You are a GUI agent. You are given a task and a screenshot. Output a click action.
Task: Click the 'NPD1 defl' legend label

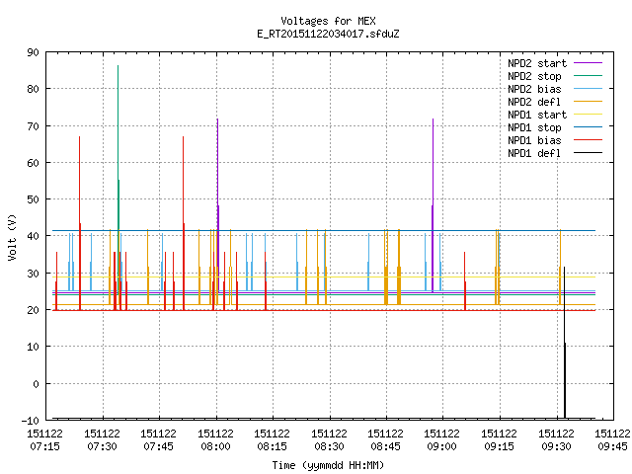(x=534, y=154)
